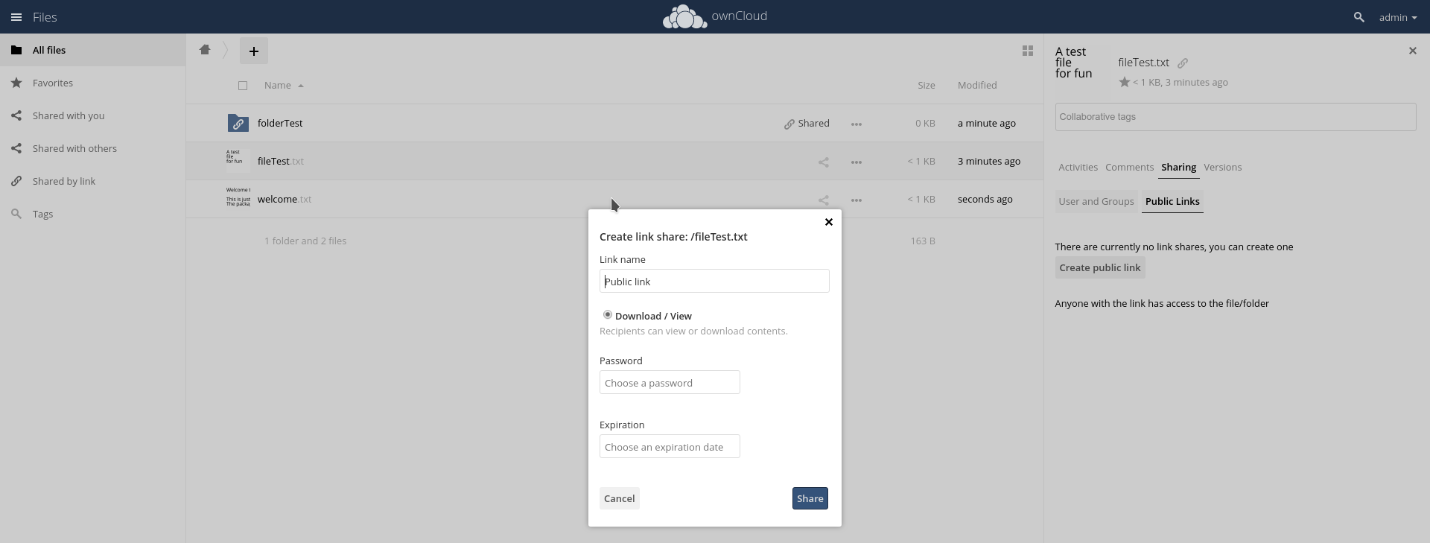Close the create link share dialog
Image resolution: width=1430 pixels, height=543 pixels.
pos(828,222)
